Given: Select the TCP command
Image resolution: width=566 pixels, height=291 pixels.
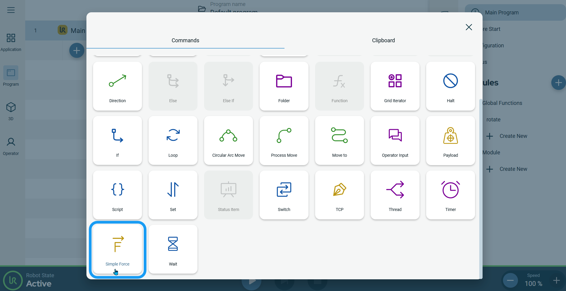Looking at the screenshot, I should tap(339, 195).
